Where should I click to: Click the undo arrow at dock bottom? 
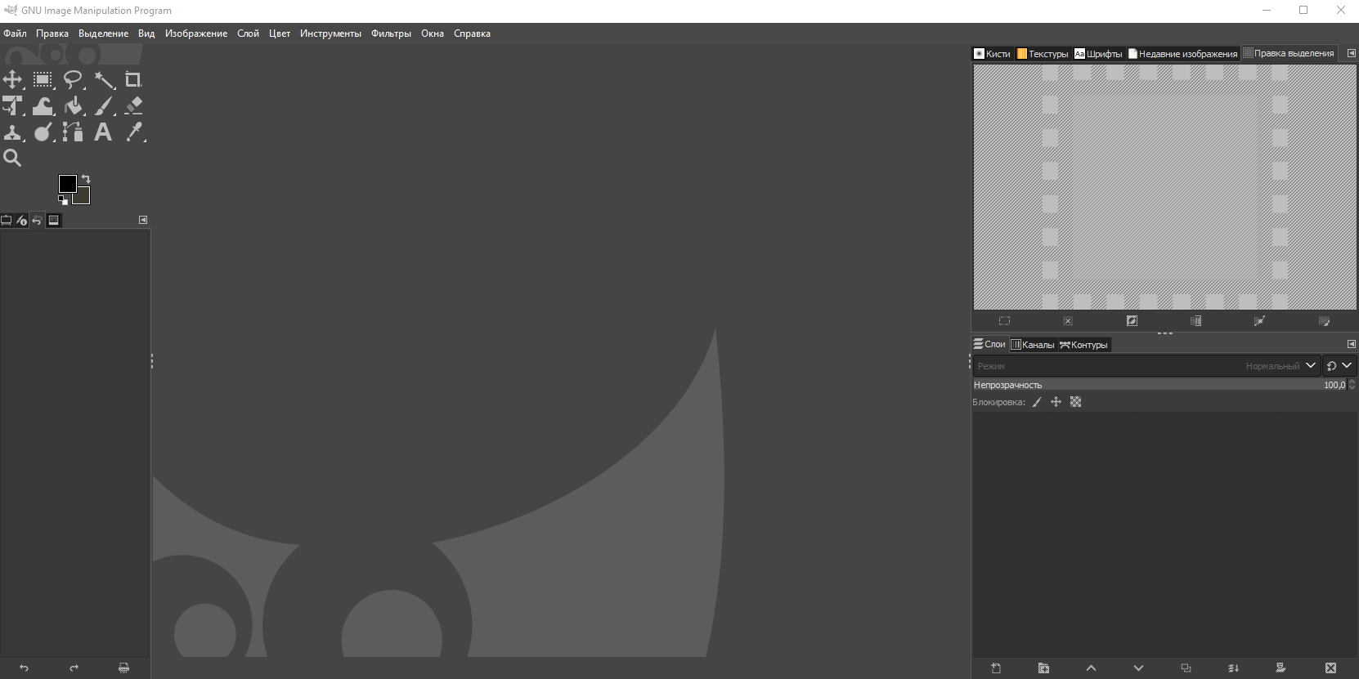coord(24,668)
